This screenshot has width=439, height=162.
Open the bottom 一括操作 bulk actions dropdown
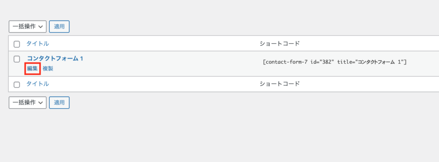pyautogui.click(x=28, y=103)
